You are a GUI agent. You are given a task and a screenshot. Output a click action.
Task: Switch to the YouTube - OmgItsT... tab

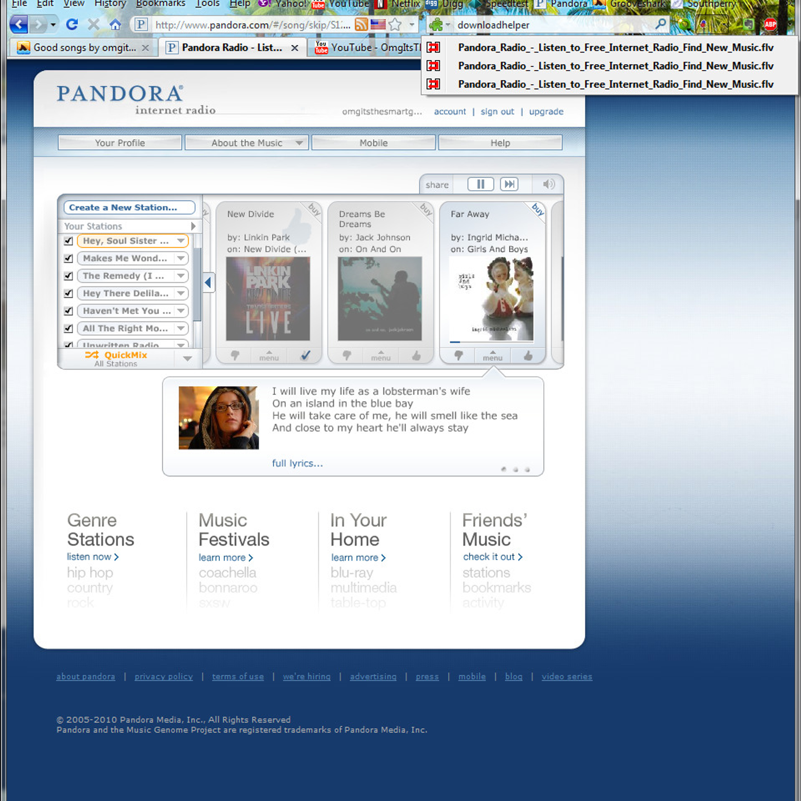pyautogui.click(x=364, y=48)
